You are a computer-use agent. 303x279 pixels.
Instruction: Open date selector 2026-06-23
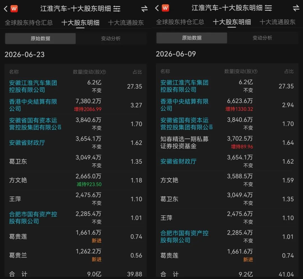tap(24, 55)
